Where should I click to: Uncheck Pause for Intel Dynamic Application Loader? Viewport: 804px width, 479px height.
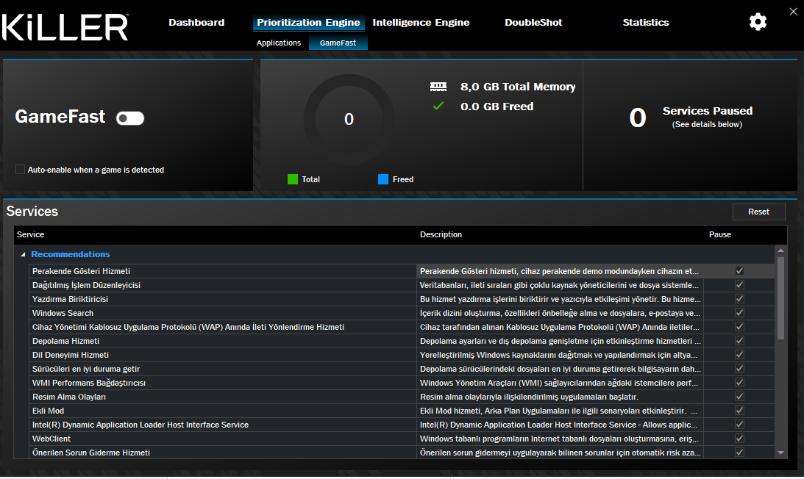739,424
